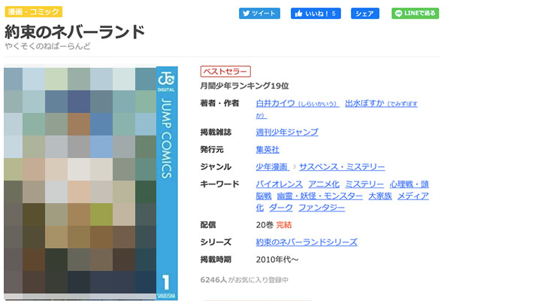Image resolution: width=541 pixels, height=301 pixels.
Task: Open the 週刊少年ジャンプ magazine link
Action: pyautogui.click(x=287, y=132)
